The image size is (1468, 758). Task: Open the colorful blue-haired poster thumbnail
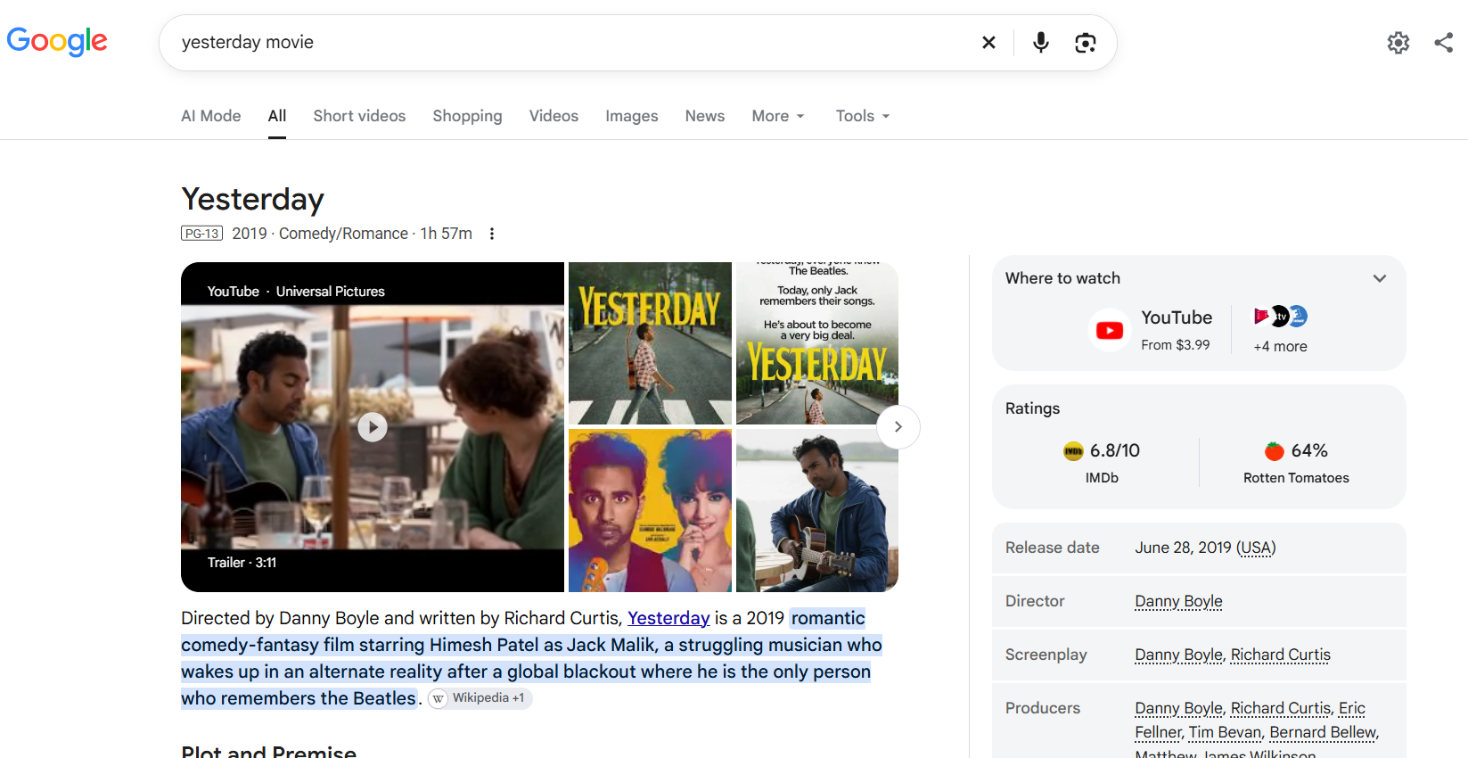click(x=650, y=511)
